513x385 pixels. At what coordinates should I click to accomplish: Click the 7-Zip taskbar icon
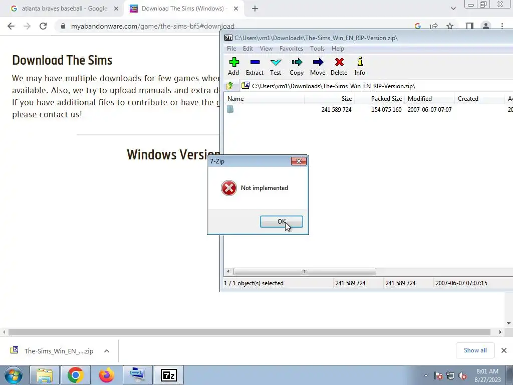point(169,375)
